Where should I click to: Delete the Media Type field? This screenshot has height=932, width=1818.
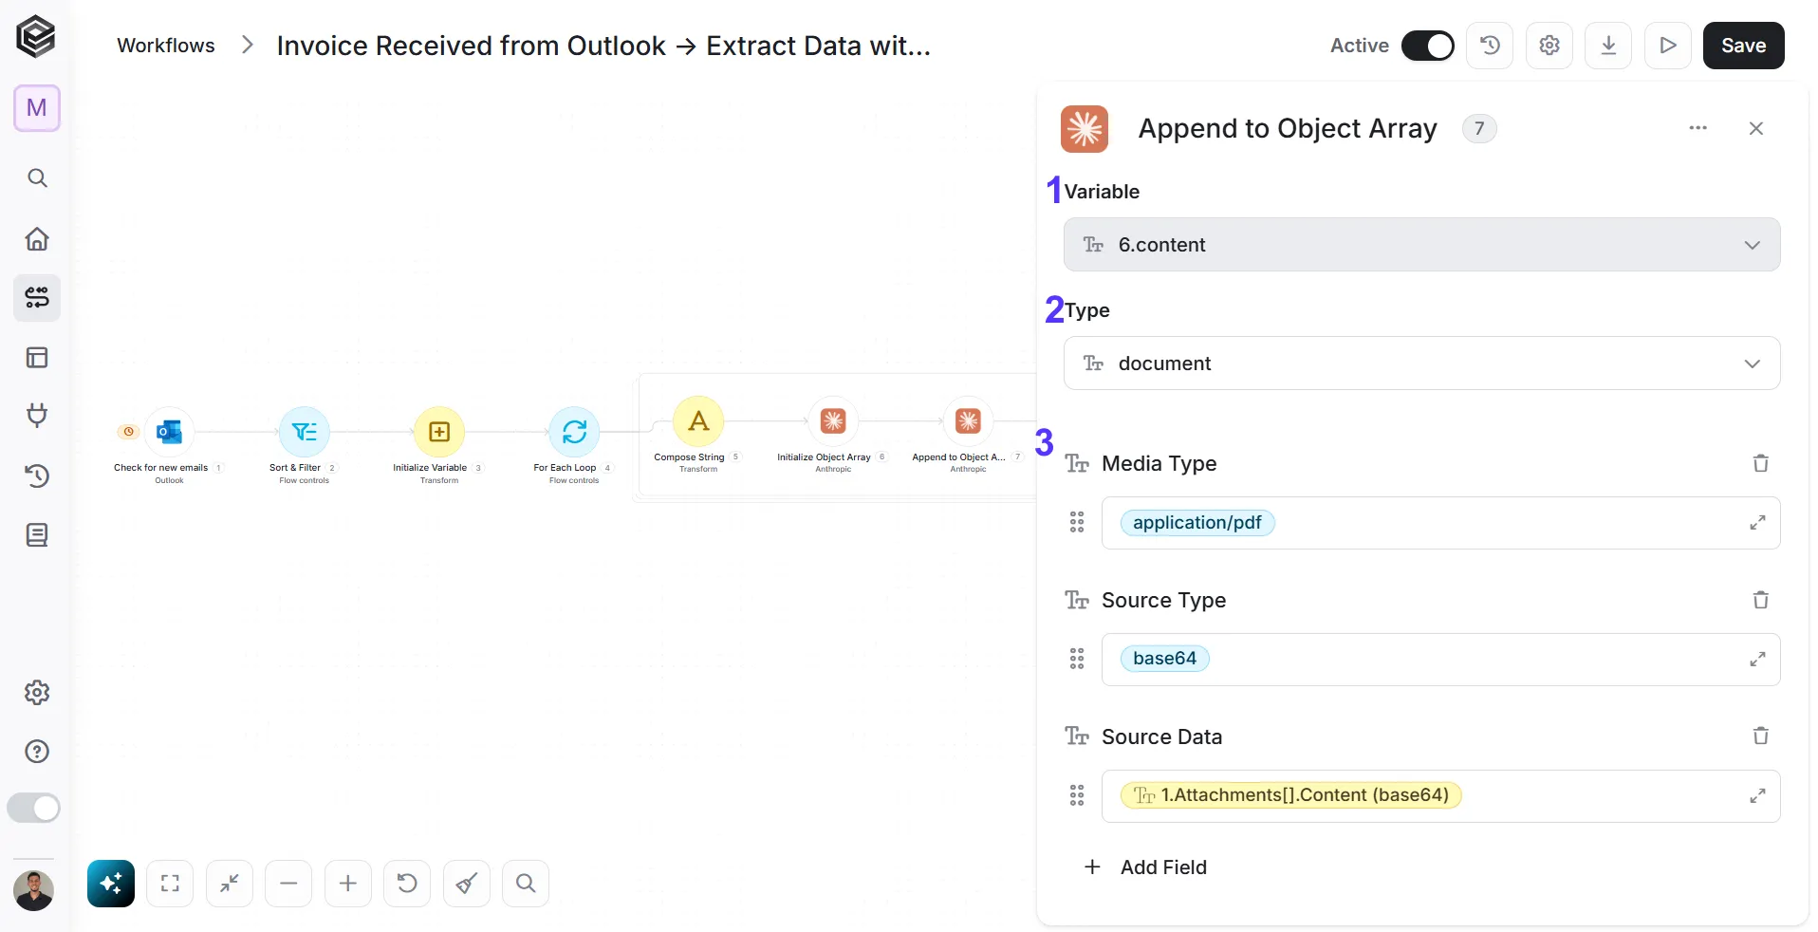point(1760,463)
